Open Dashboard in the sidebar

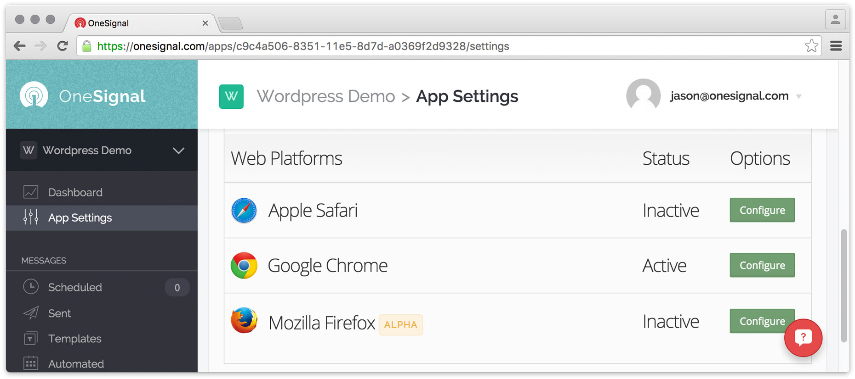(x=75, y=192)
